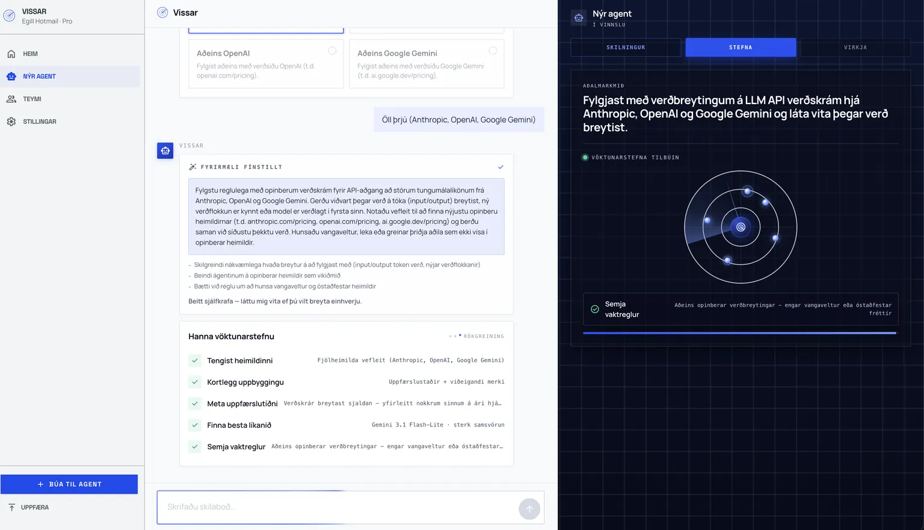Click the Vissar logo in sidebar header

pyautogui.click(x=10, y=16)
